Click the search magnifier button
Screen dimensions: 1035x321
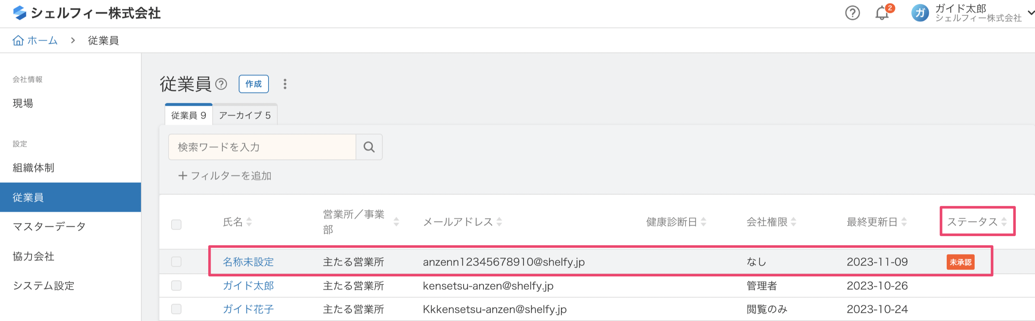(x=369, y=147)
